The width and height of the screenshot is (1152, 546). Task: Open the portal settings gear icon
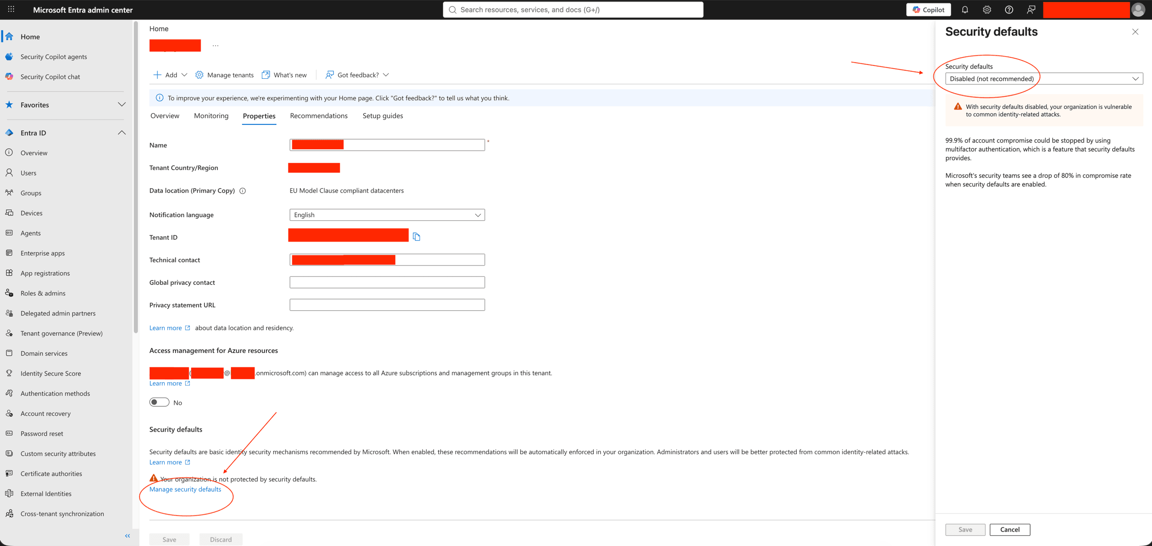click(987, 10)
